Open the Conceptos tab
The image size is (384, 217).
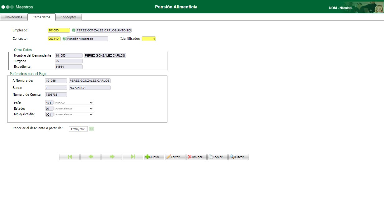pyautogui.click(x=69, y=17)
